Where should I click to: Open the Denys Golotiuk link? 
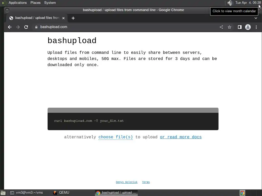(127, 182)
